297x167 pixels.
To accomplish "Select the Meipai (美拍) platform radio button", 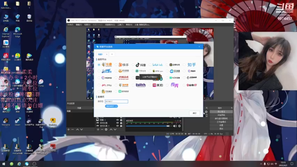I will [x=150, y=85].
